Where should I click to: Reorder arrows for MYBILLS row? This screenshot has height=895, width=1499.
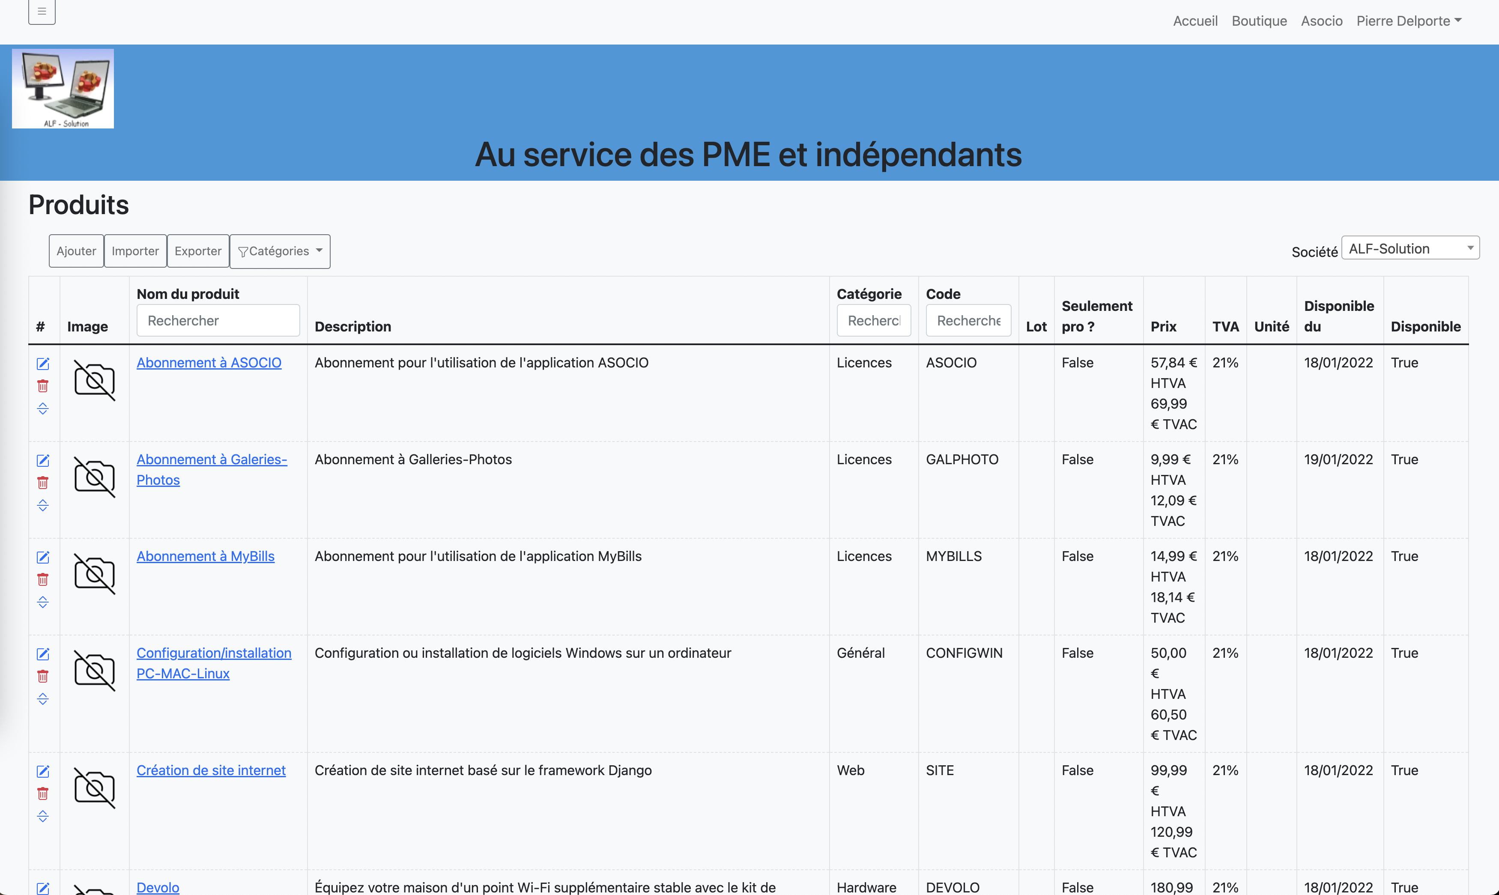coord(43,602)
